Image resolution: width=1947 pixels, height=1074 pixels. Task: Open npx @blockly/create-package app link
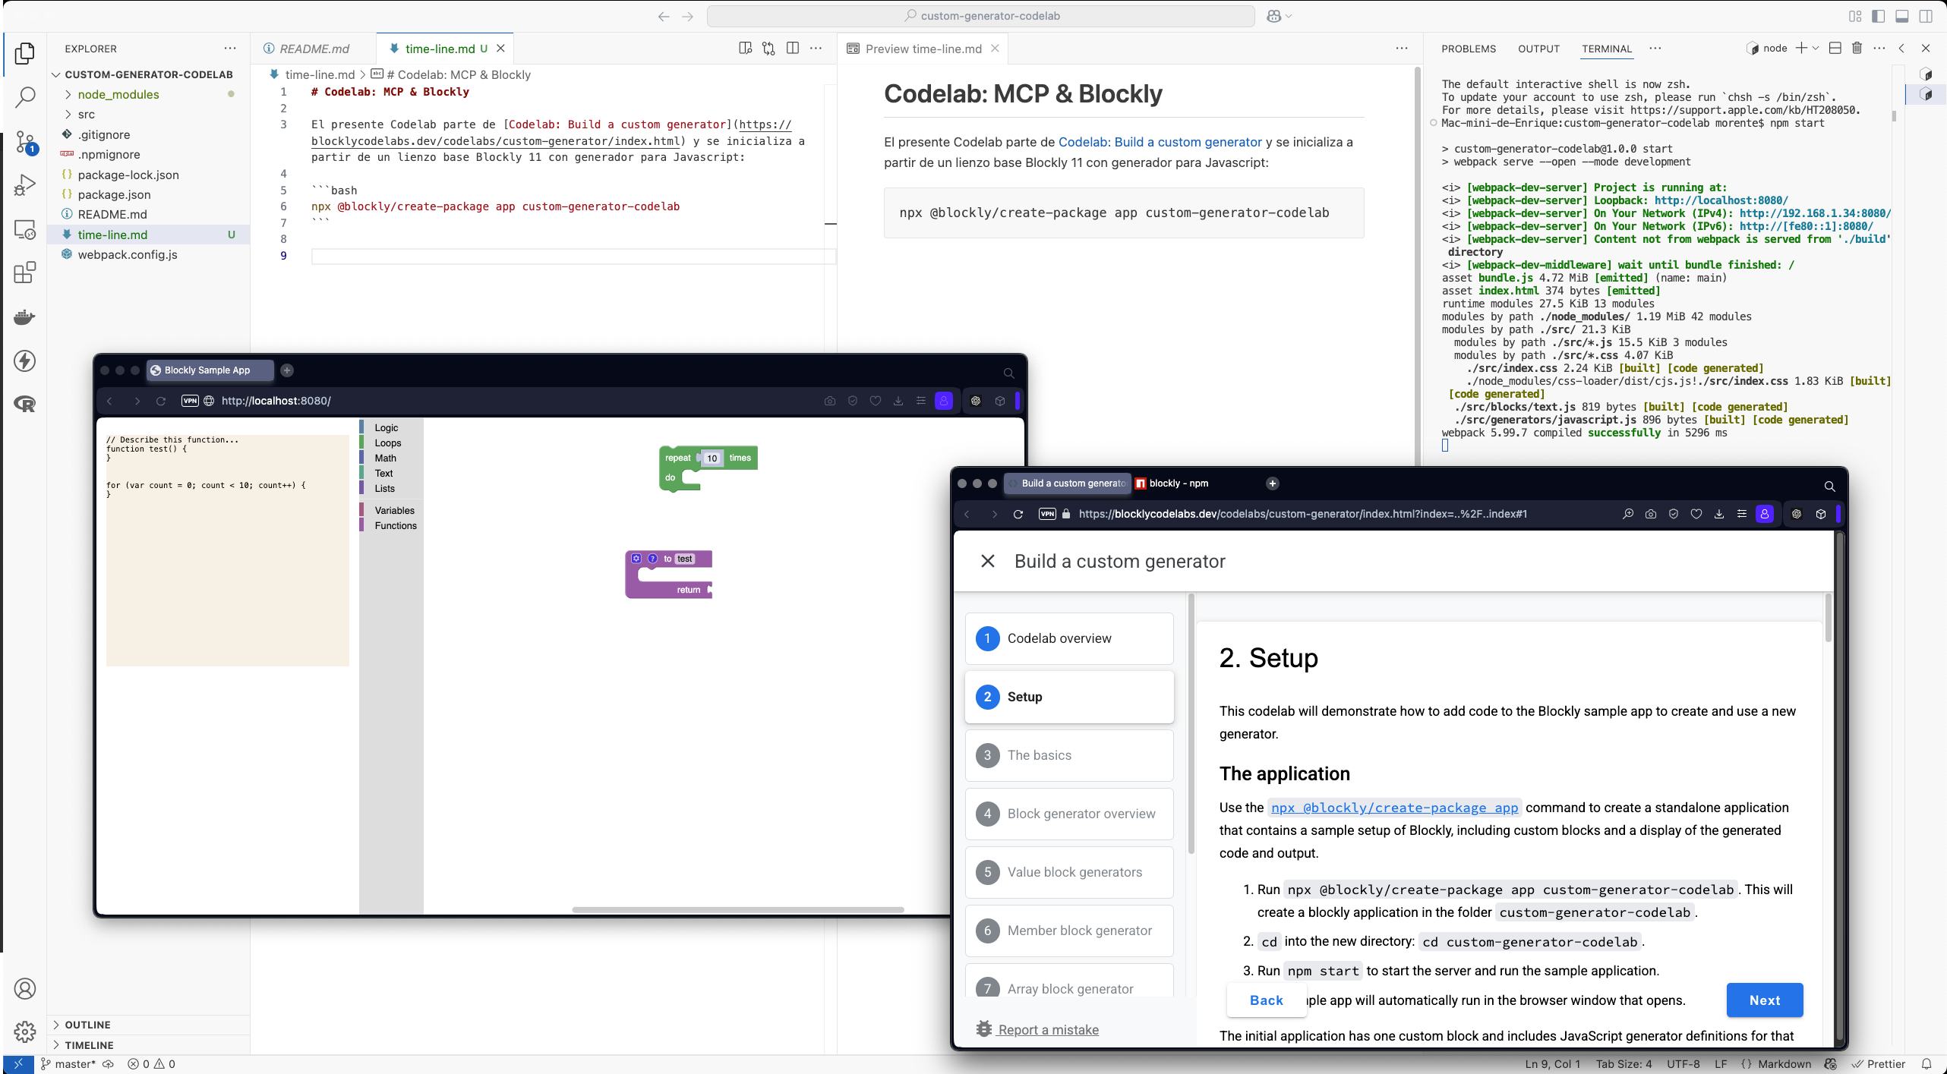(1394, 808)
